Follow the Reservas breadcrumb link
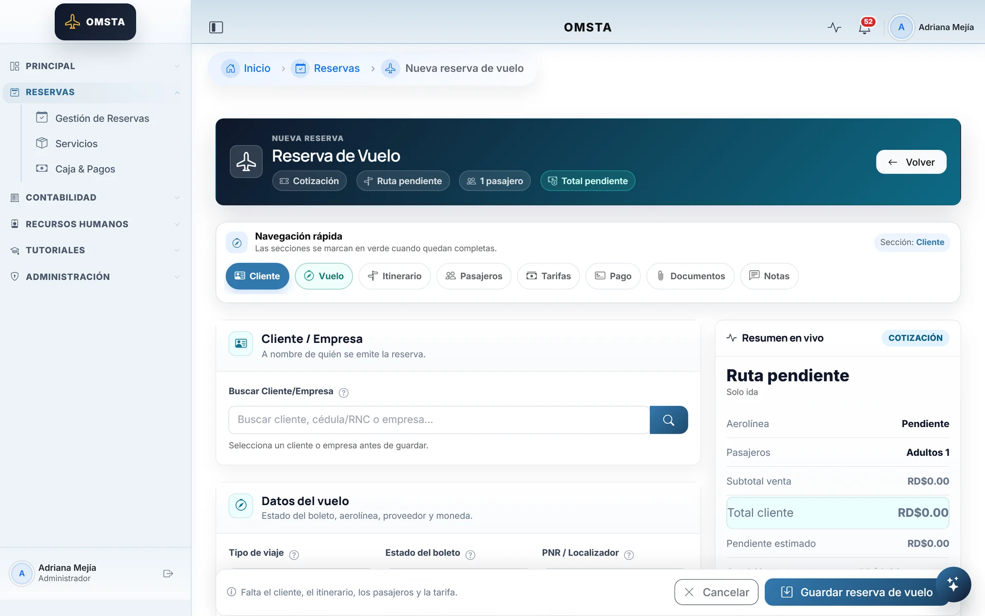This screenshot has width=985, height=616. click(x=337, y=68)
